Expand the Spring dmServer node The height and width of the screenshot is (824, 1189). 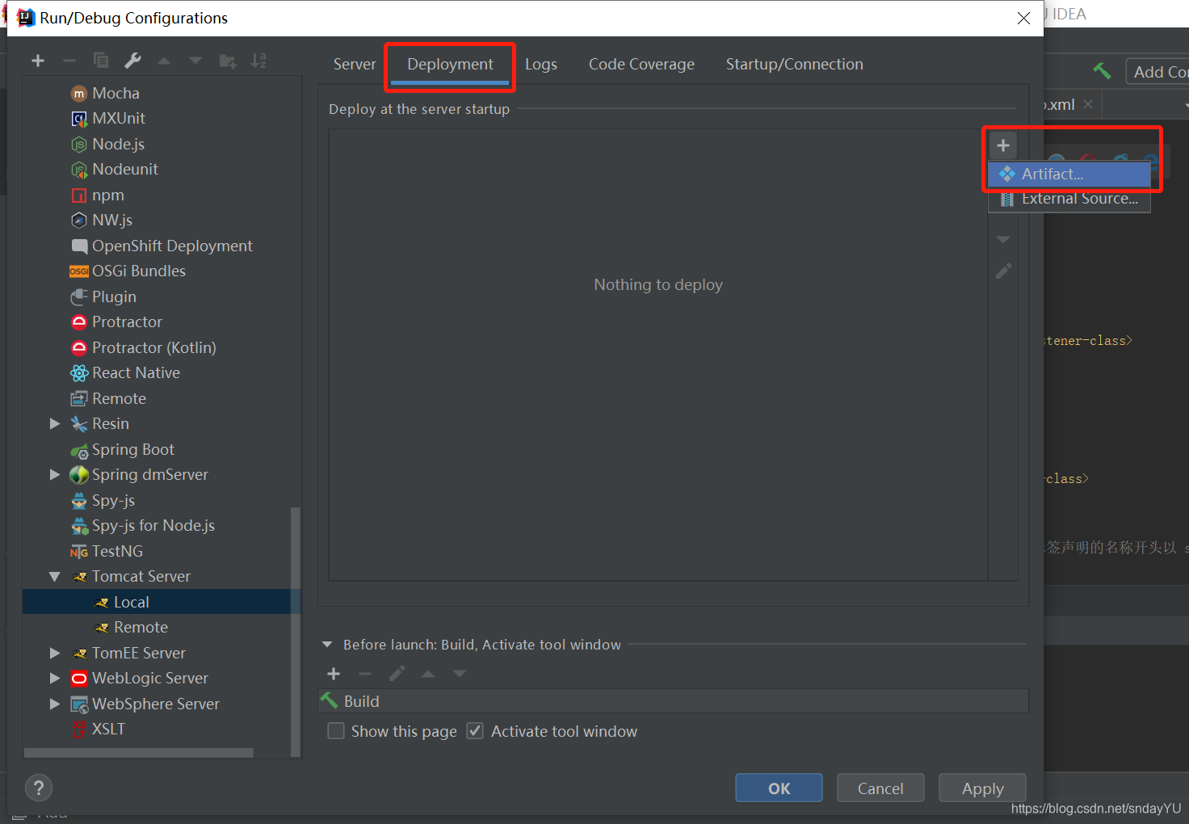[x=55, y=474]
